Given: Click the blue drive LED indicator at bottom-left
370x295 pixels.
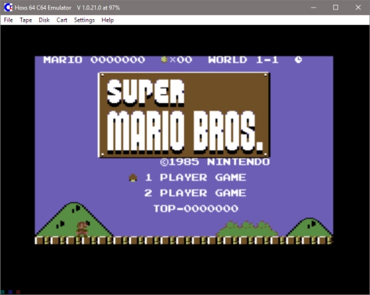Looking at the screenshot, I should point(10,292).
